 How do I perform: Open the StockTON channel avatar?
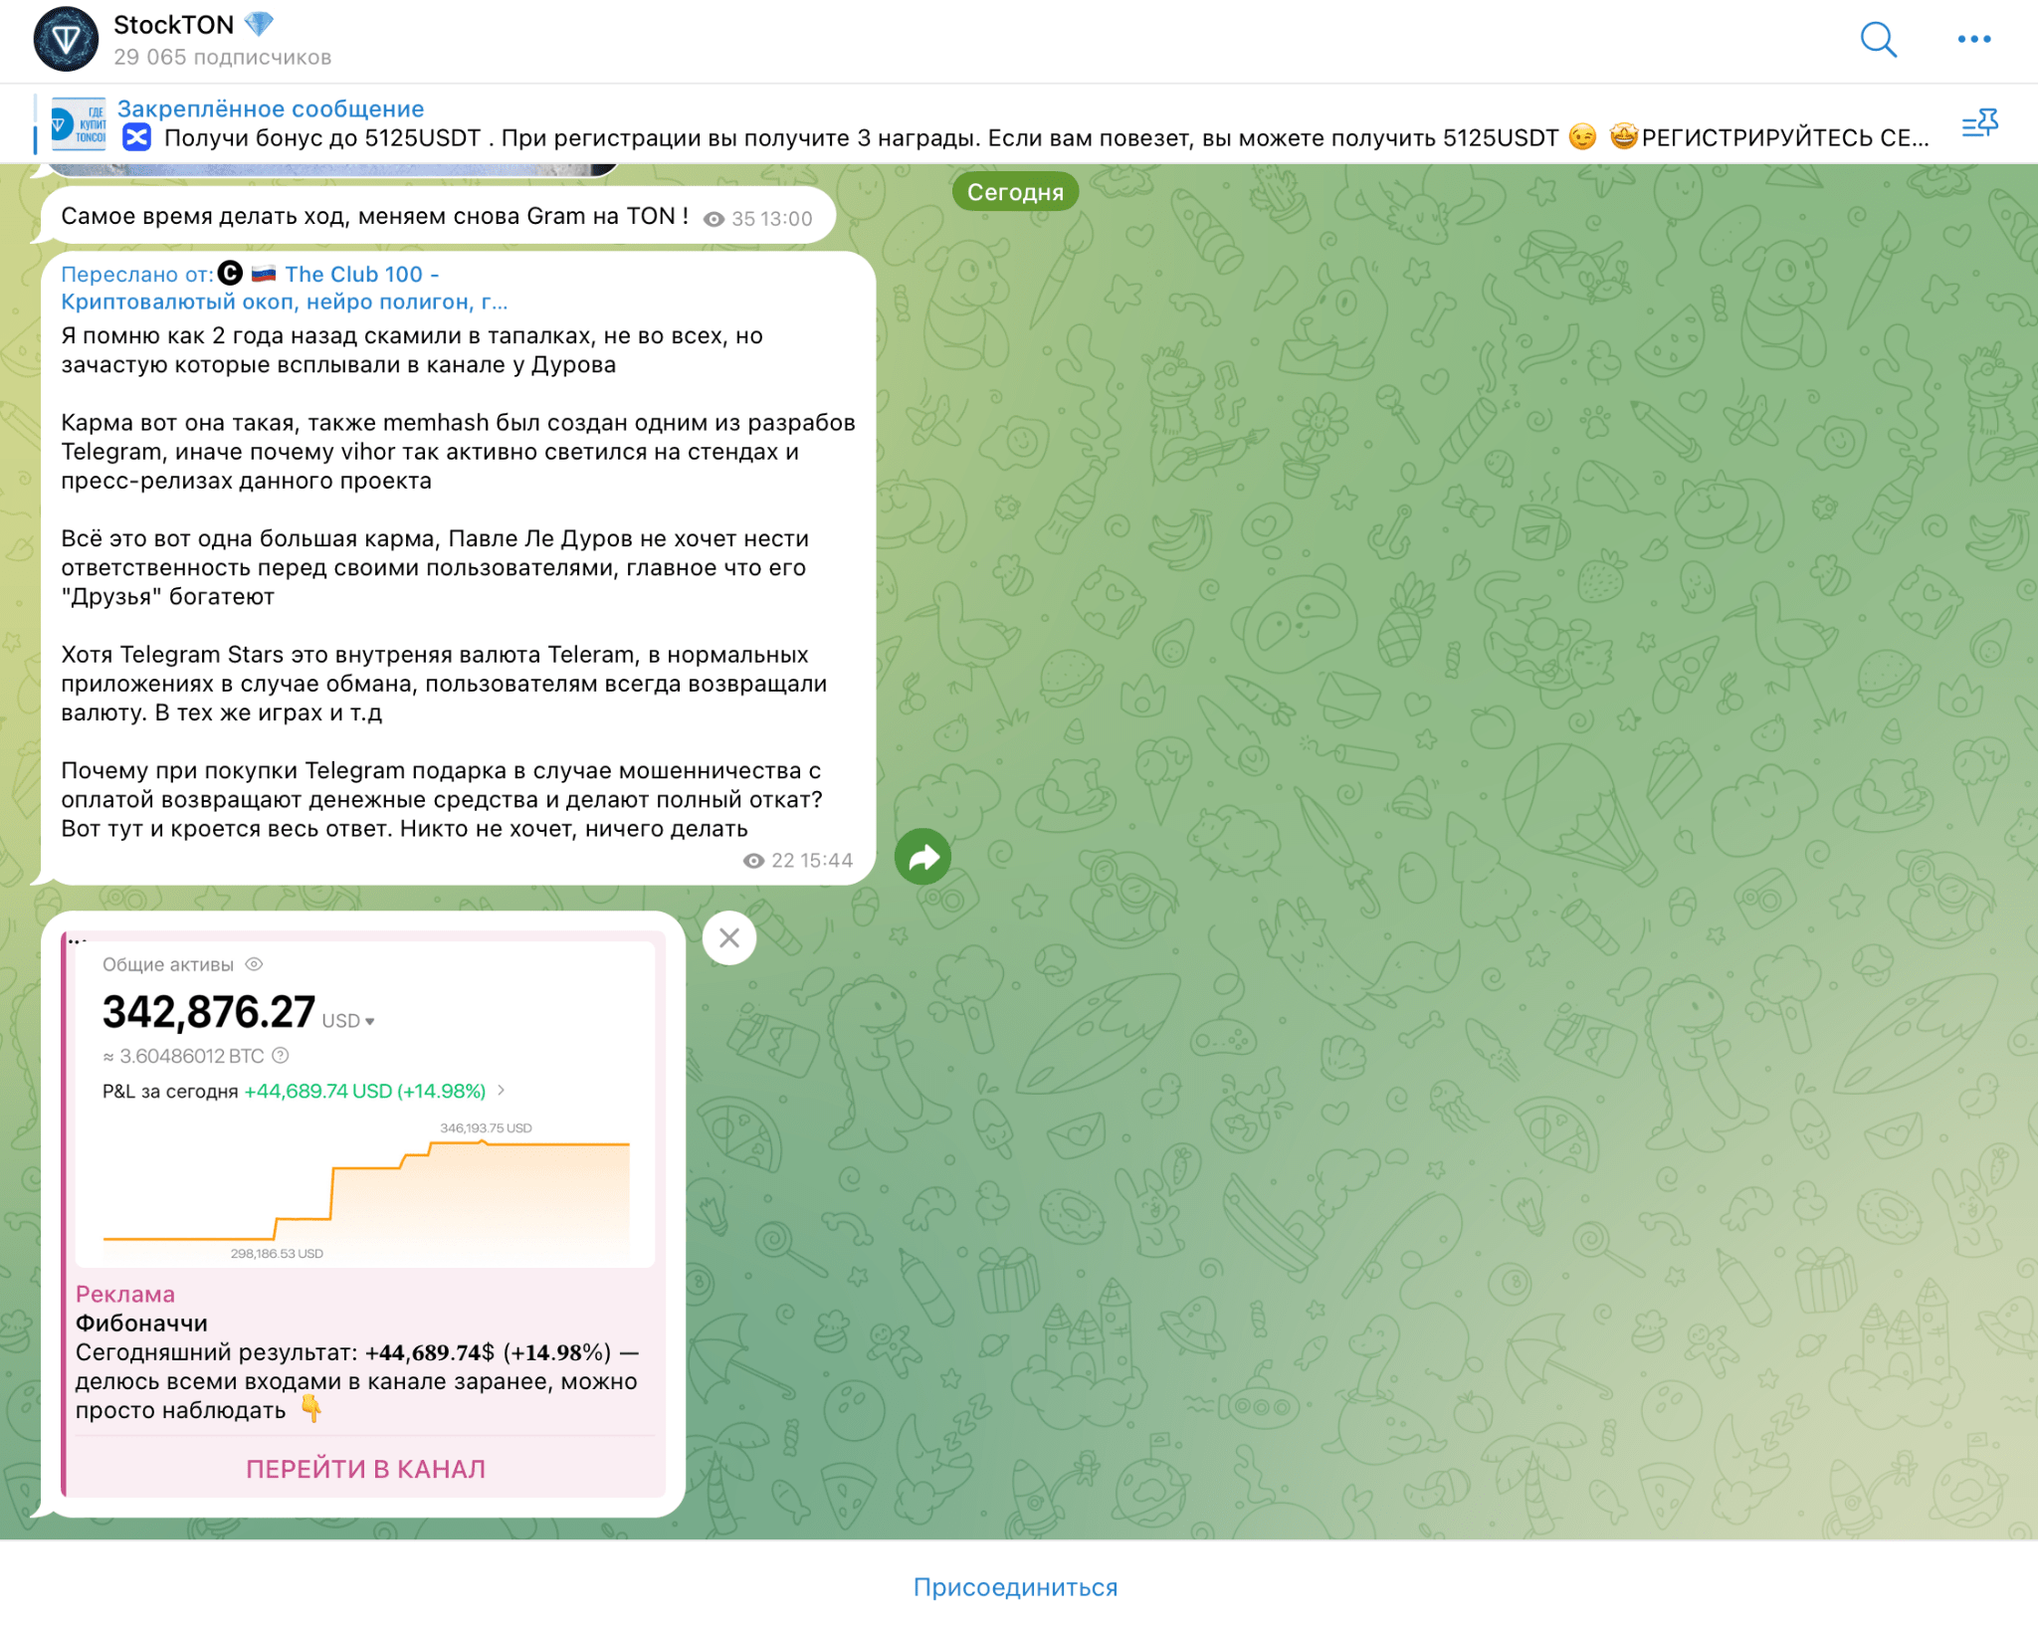pyautogui.click(x=66, y=40)
